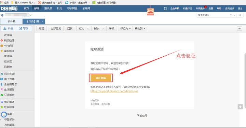Open the 移动到 dropdown

click(x=140, y=29)
